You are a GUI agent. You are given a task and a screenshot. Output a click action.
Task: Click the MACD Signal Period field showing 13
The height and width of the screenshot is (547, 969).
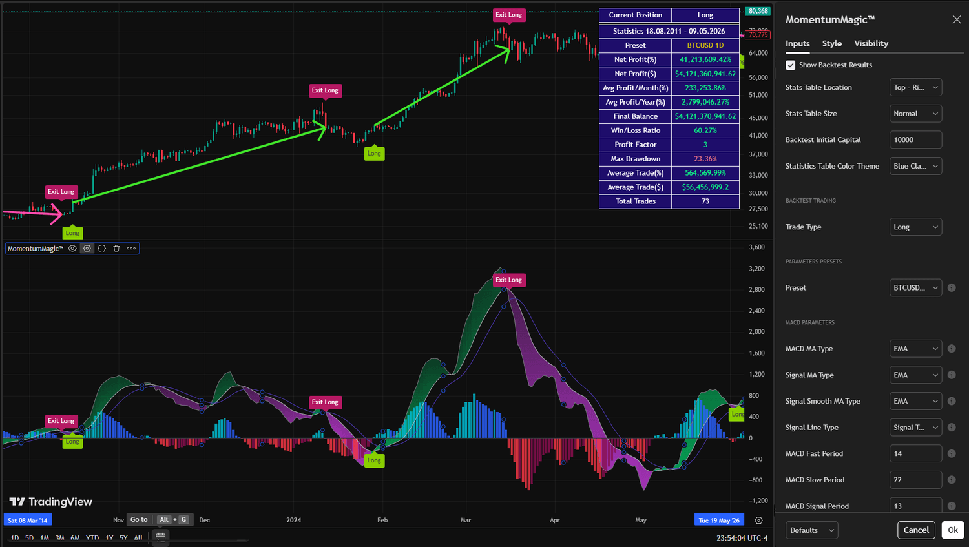click(x=915, y=506)
